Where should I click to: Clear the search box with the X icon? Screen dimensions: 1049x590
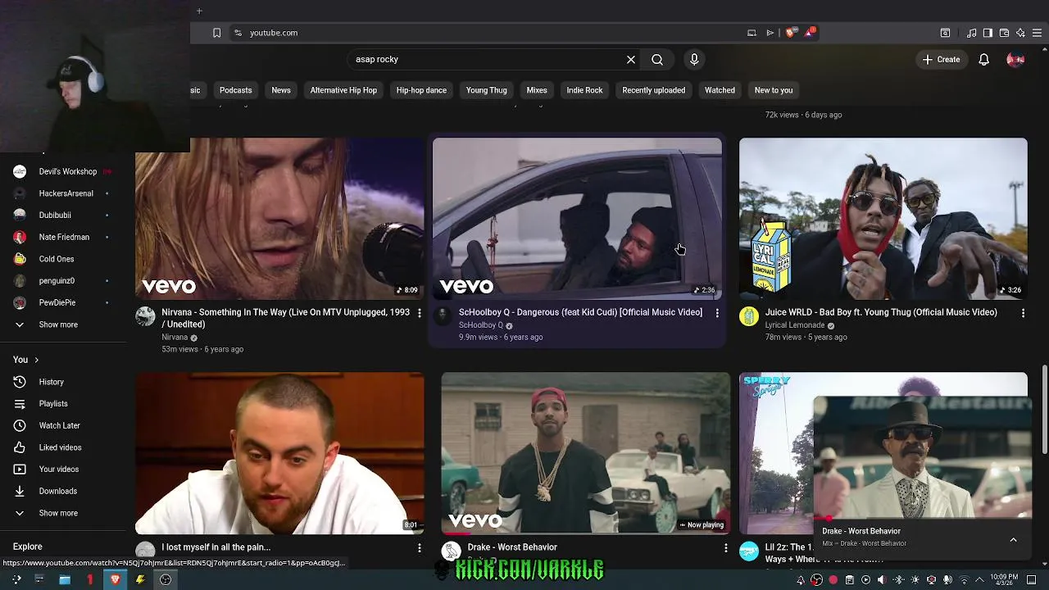(631, 59)
